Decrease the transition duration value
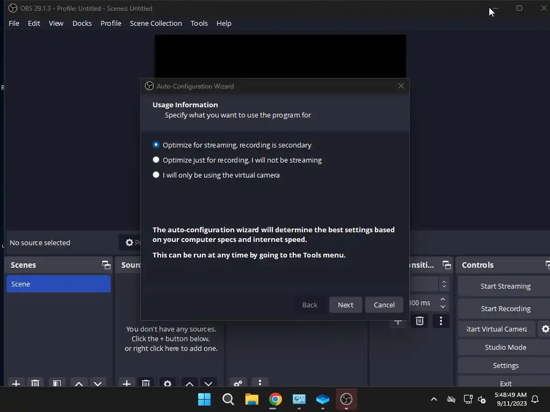Viewport: 550px width, 412px height. click(x=443, y=306)
